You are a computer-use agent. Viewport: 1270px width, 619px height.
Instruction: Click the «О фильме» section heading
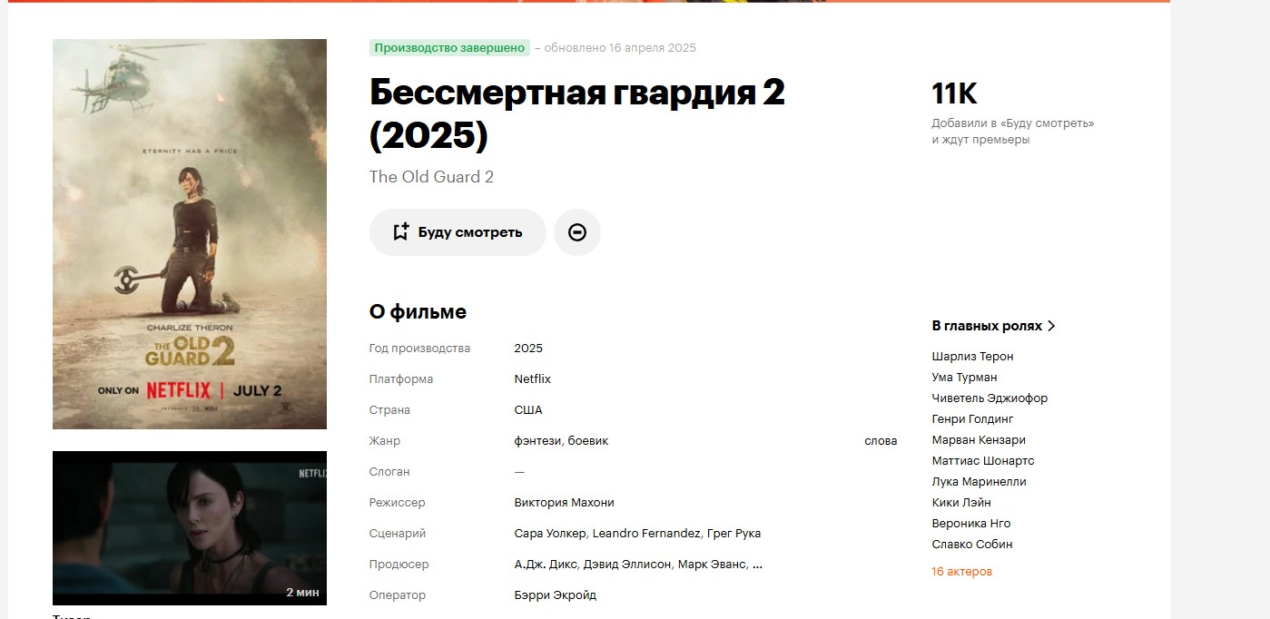point(418,312)
